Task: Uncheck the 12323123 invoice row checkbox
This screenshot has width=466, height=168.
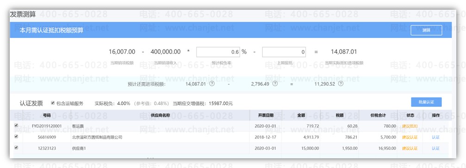Action: pyautogui.click(x=16, y=147)
